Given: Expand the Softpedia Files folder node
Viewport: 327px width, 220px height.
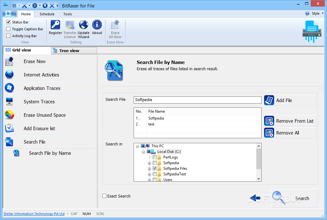Looking at the screenshot, I should tap(149, 169).
